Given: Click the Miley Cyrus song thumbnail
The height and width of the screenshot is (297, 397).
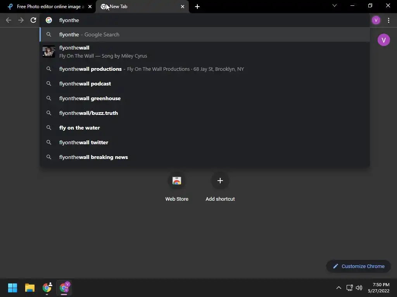Looking at the screenshot, I should pyautogui.click(x=48, y=51).
